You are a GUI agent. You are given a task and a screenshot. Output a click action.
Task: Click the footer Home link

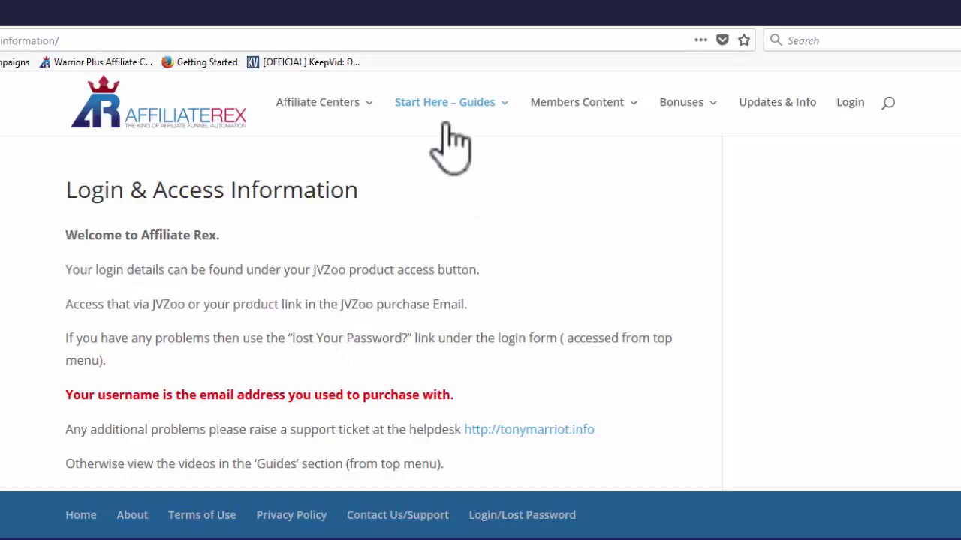[x=81, y=514]
